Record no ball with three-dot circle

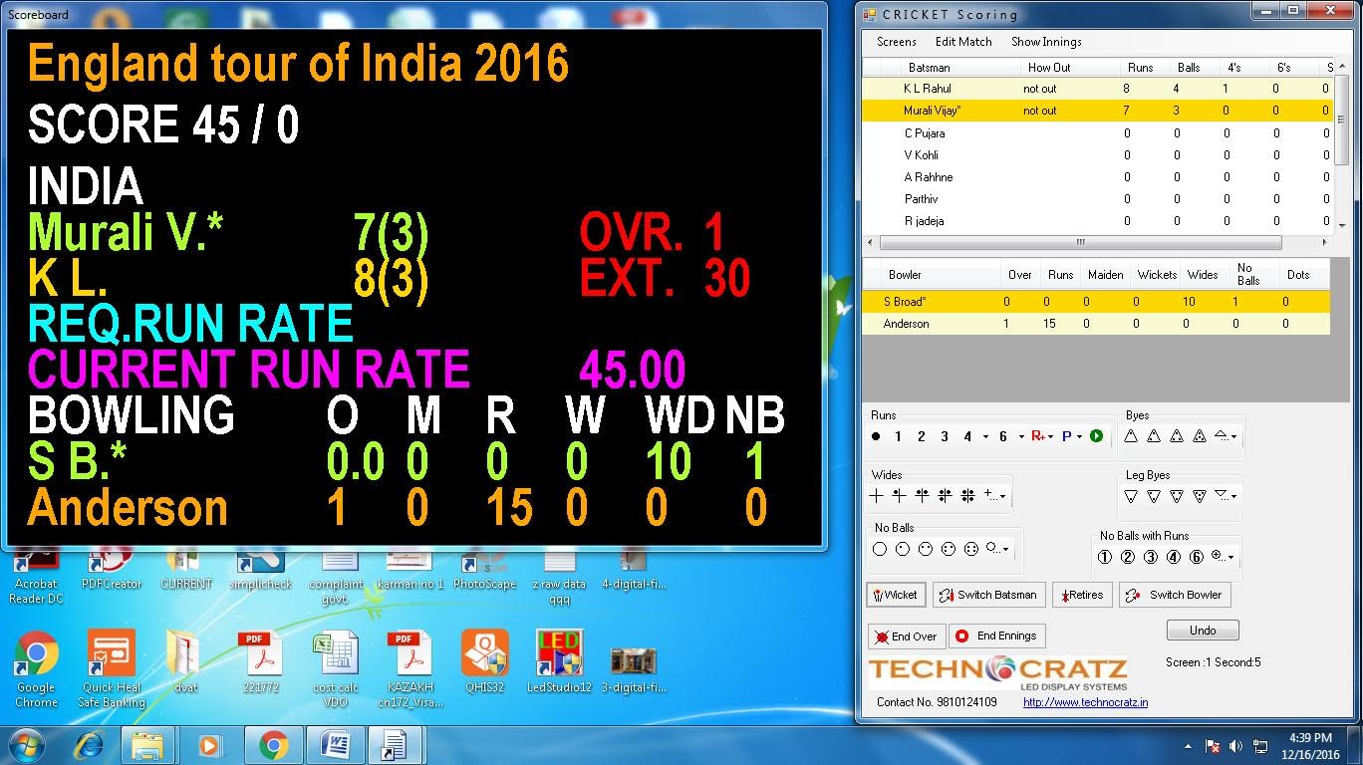(x=948, y=549)
